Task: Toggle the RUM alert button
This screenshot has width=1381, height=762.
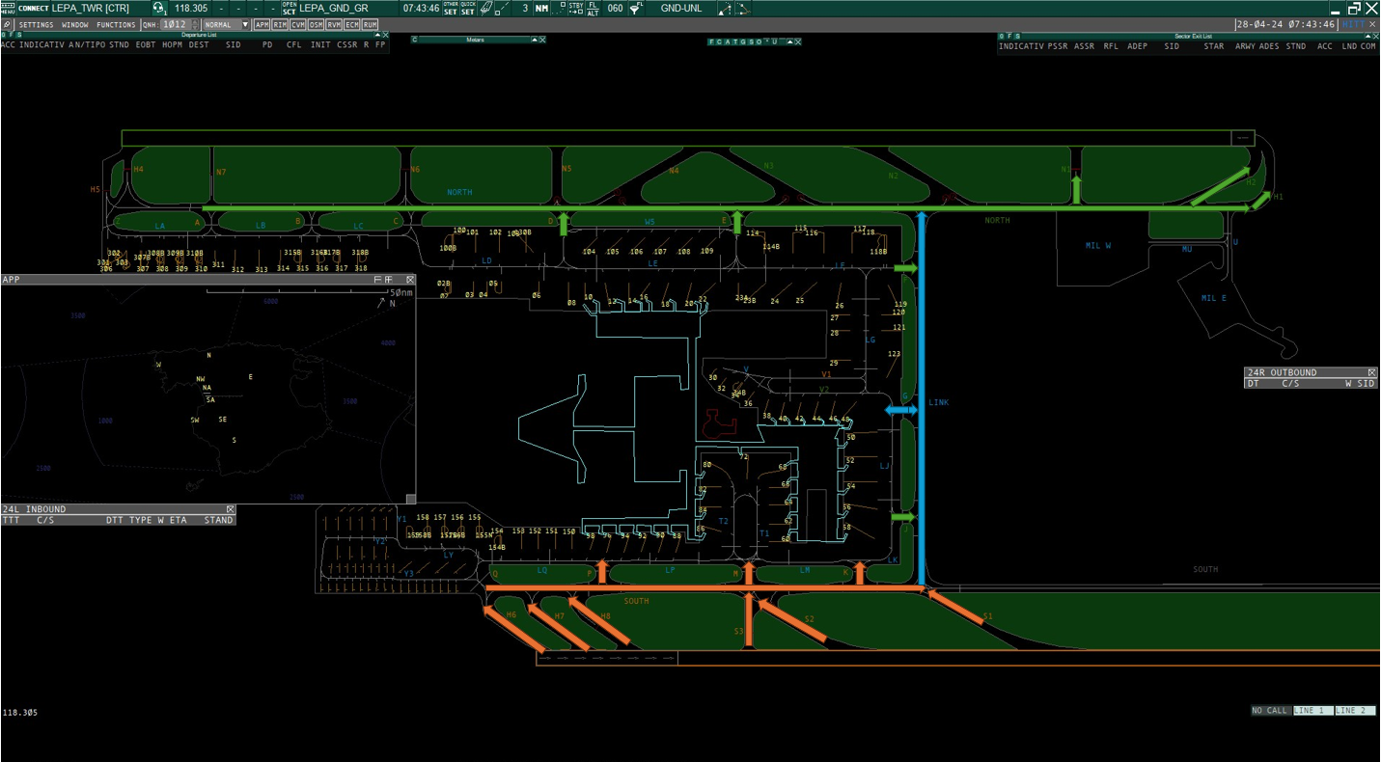Action: 371,24
